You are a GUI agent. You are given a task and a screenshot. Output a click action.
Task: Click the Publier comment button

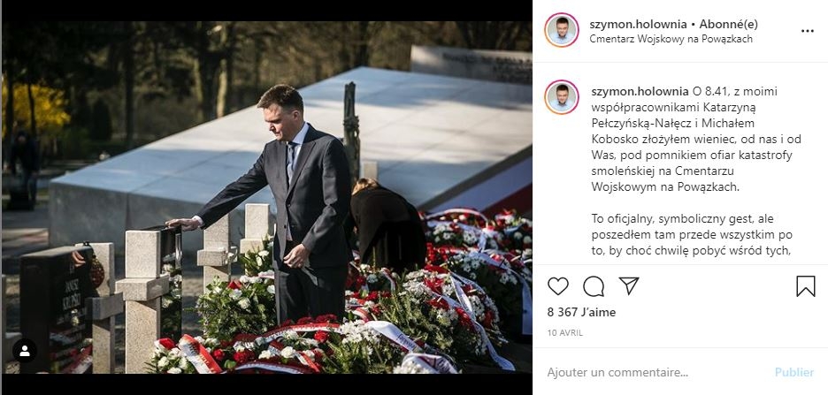[x=794, y=372]
